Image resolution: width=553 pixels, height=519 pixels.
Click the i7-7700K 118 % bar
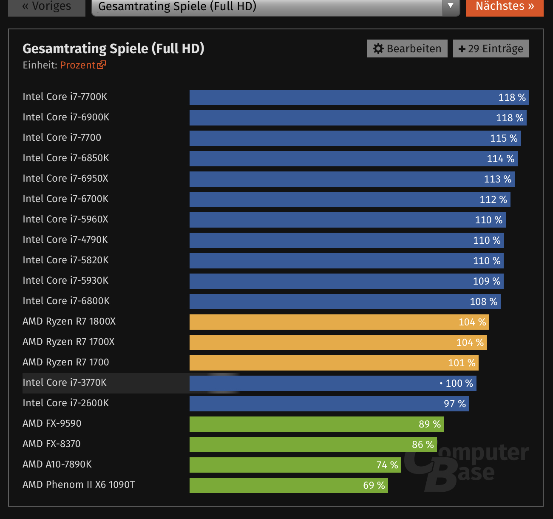(359, 97)
